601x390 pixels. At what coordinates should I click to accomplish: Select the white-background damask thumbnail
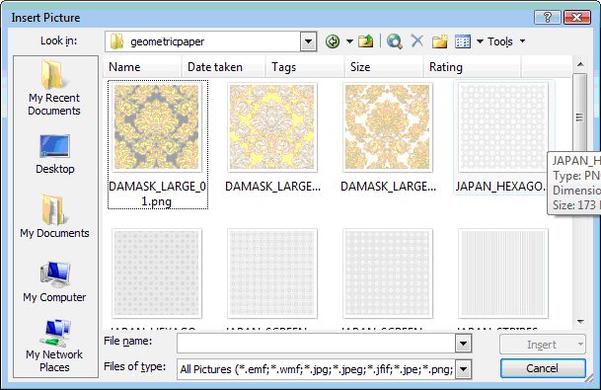388,127
